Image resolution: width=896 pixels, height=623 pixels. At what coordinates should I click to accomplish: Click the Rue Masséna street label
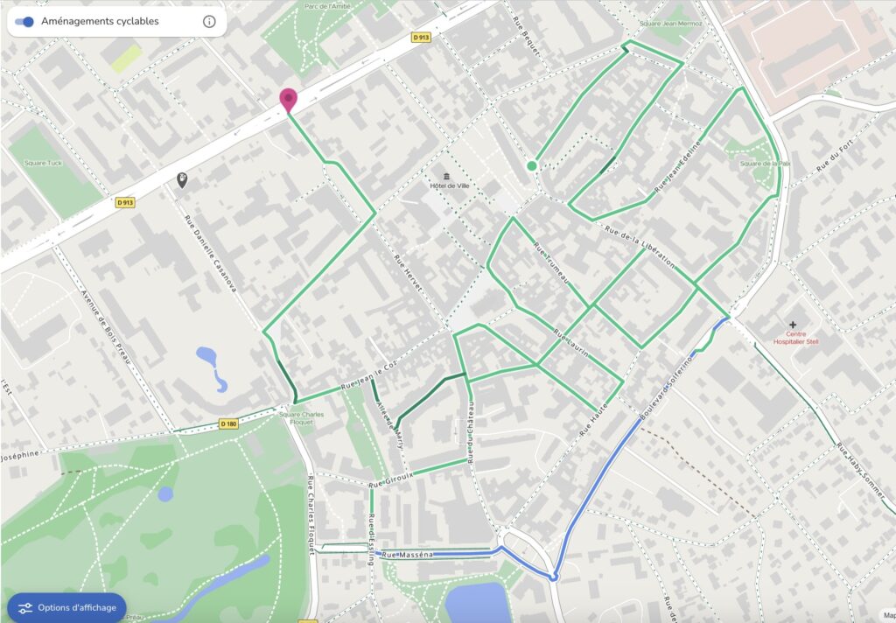pos(408,555)
